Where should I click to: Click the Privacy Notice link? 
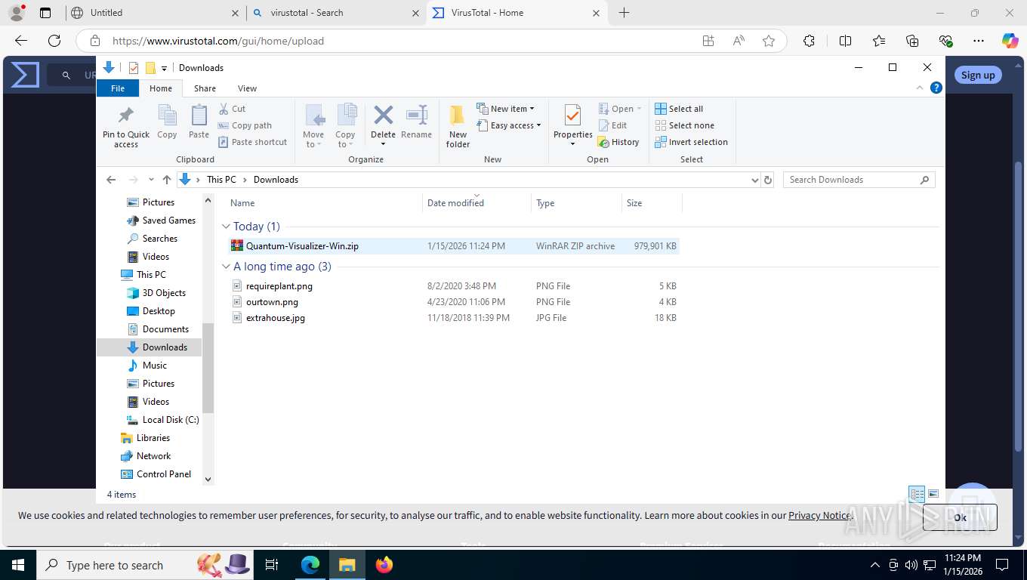820,515
